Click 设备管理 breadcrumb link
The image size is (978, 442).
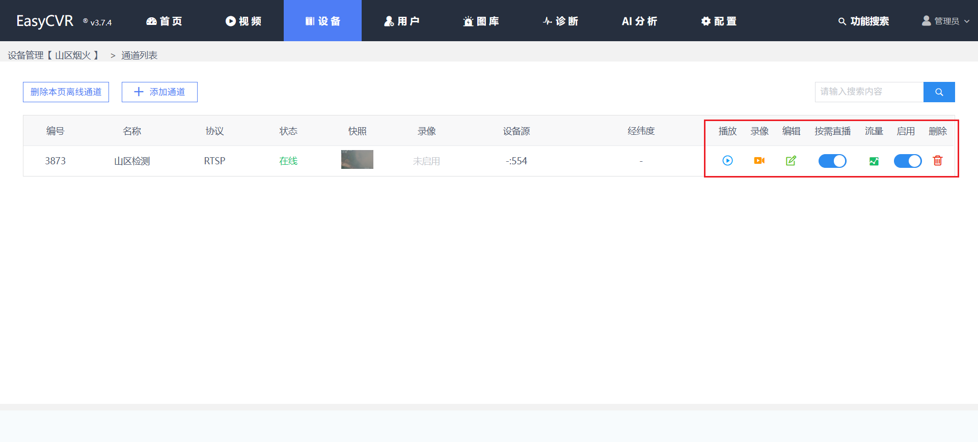(25, 55)
